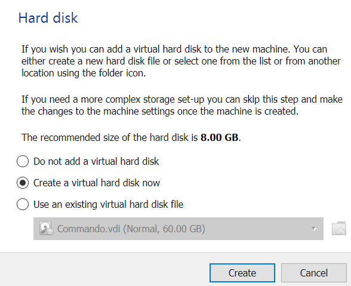Image resolution: width=351 pixels, height=286 pixels.
Task: Click the empty gray button bar left of Create
Action: 104,269
